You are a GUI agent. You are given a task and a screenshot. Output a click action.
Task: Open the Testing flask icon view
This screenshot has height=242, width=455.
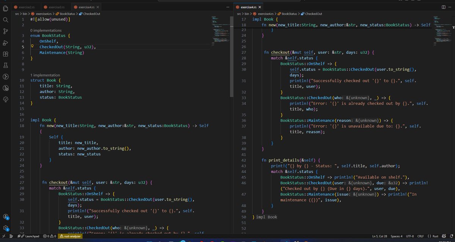(6, 65)
